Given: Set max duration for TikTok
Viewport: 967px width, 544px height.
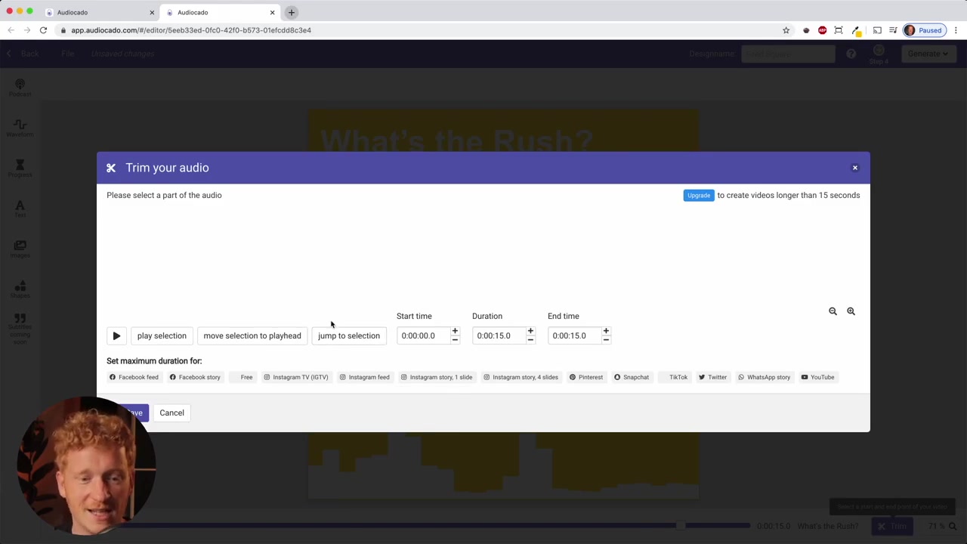Looking at the screenshot, I should [674, 377].
